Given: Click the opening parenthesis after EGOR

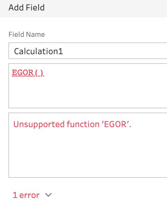Looking at the screenshot, I should 37,73.
